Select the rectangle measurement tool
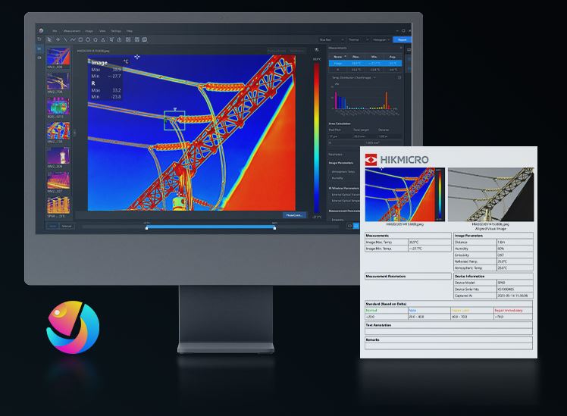Image resolution: width=567 pixels, height=416 pixels. [x=80, y=39]
